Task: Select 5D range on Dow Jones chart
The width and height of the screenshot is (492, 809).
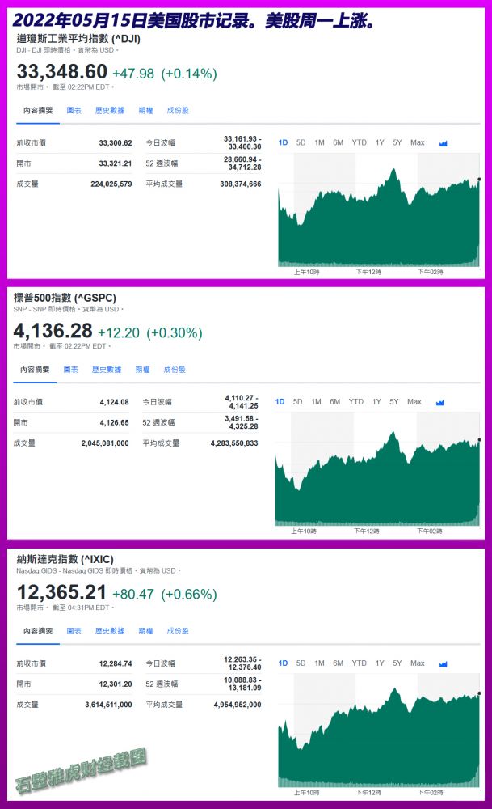Action: tap(301, 143)
